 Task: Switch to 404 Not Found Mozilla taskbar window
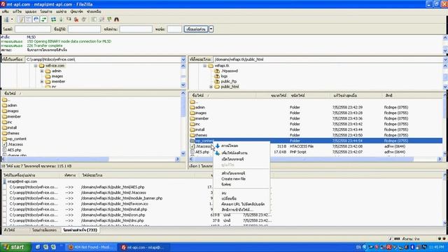coord(91,247)
